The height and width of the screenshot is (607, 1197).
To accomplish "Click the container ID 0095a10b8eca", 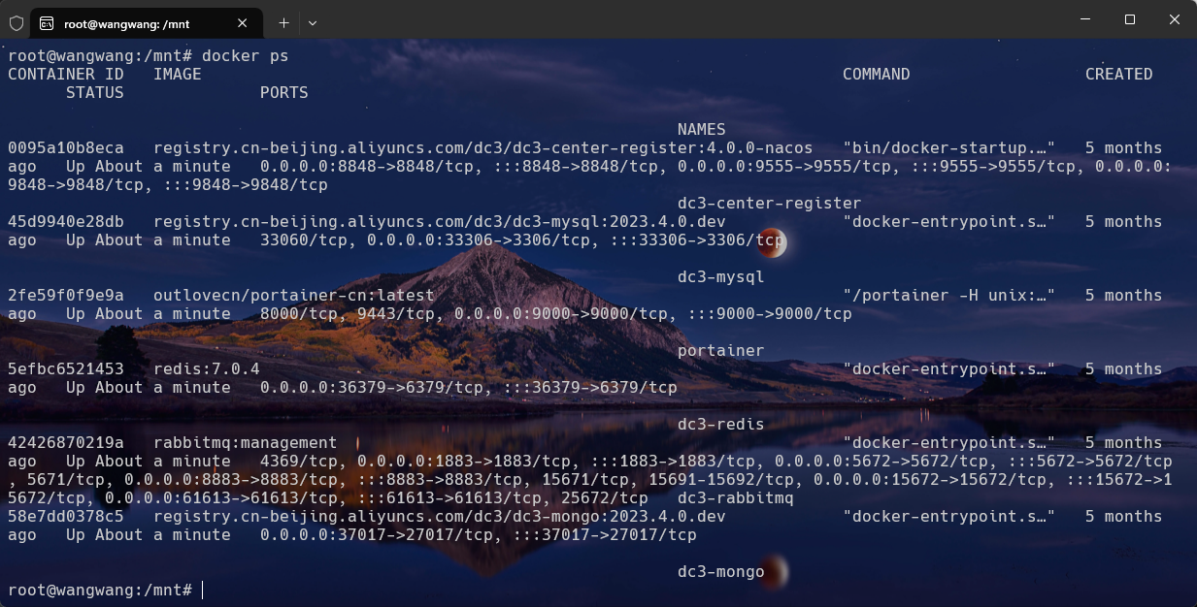I will [x=65, y=148].
